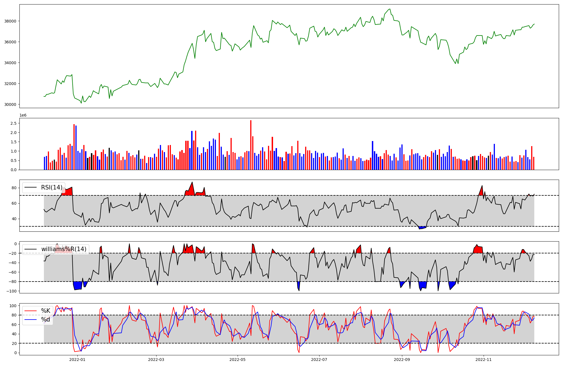Click the 2022-09 x-axis date label
The height and width of the screenshot is (366, 563).
coord(402,360)
